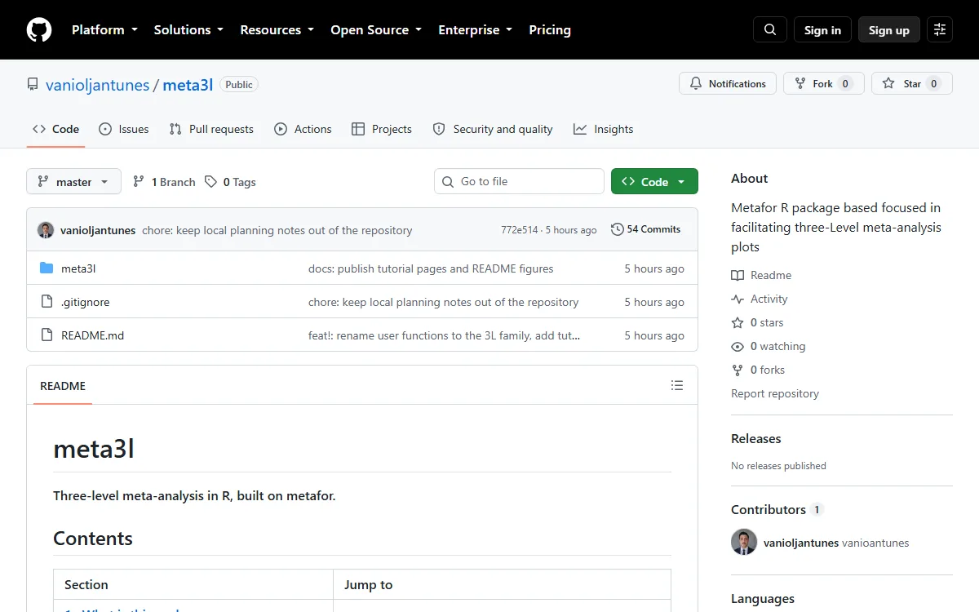This screenshot has width=979, height=612.
Task: Click the README outline list icon
Action: coord(677,385)
